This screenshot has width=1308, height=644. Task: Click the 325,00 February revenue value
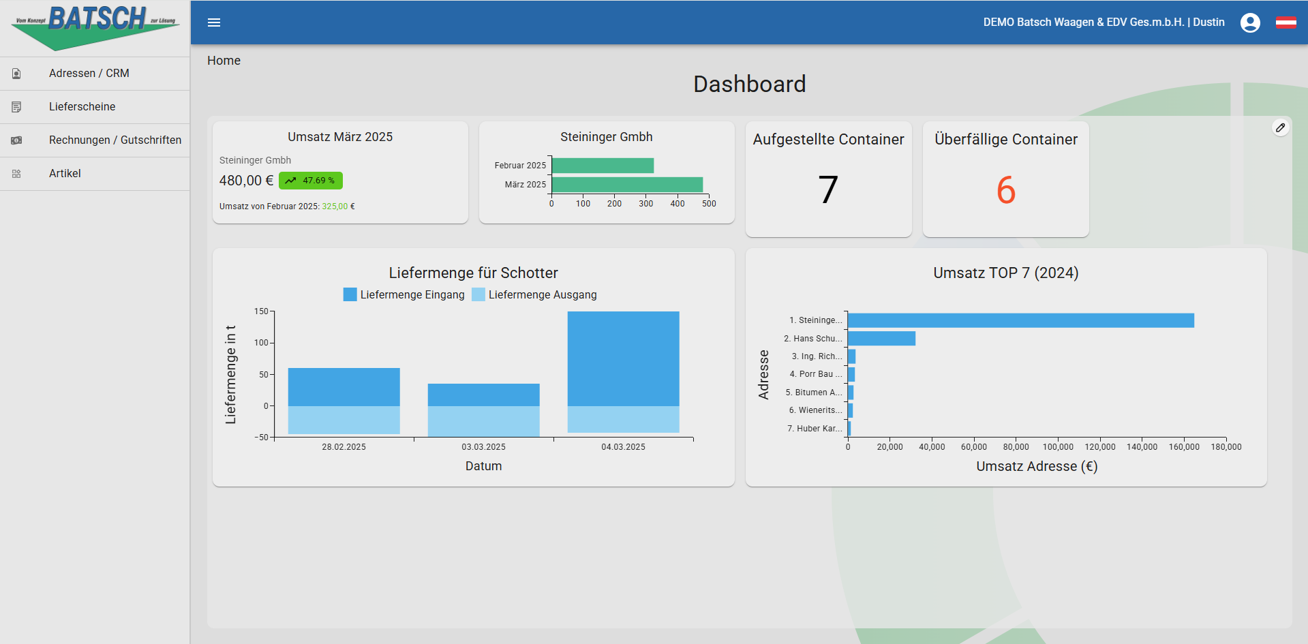coord(335,206)
